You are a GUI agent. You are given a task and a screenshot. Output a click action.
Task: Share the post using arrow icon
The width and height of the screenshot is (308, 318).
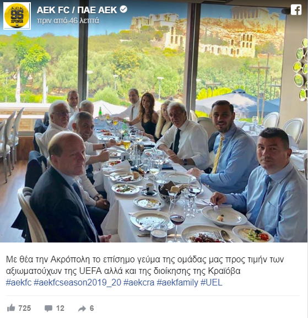pyautogui.click(x=82, y=309)
